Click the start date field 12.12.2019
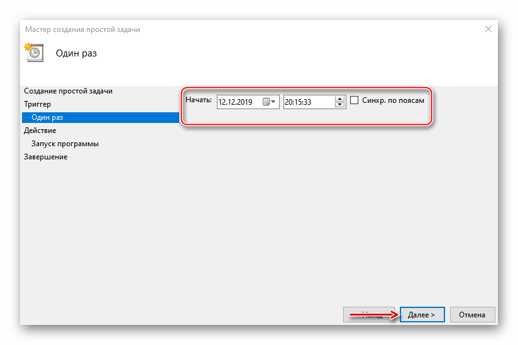 [x=238, y=102]
